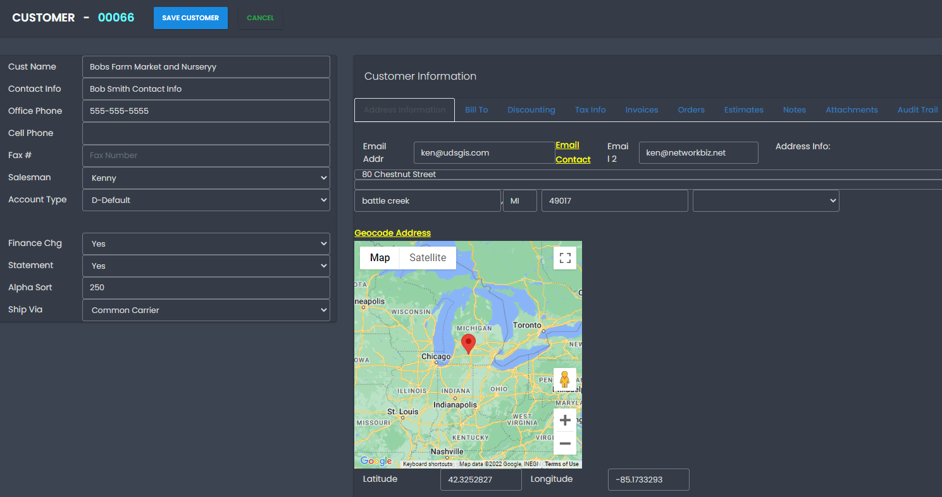Open the Discounting tab
The width and height of the screenshot is (942, 497).
531,109
